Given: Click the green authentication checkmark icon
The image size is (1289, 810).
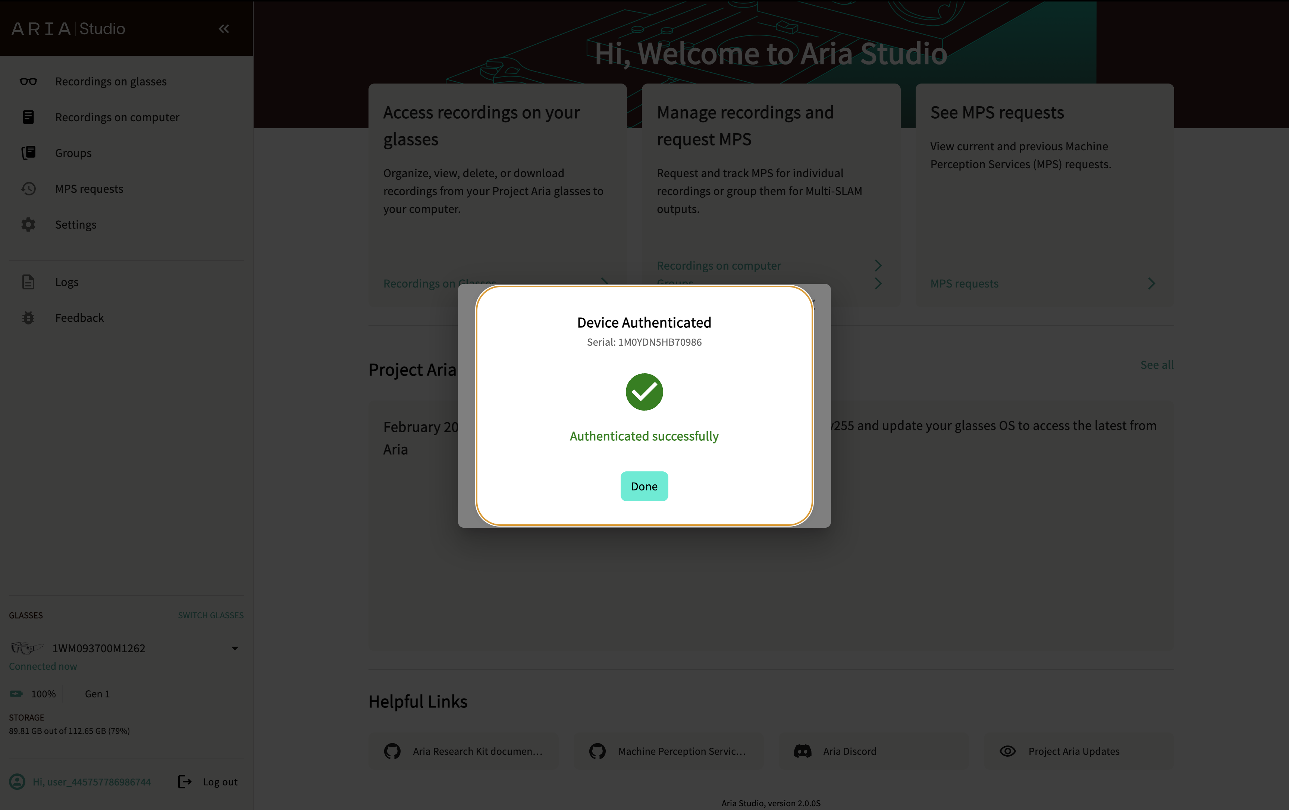Looking at the screenshot, I should click(x=644, y=392).
